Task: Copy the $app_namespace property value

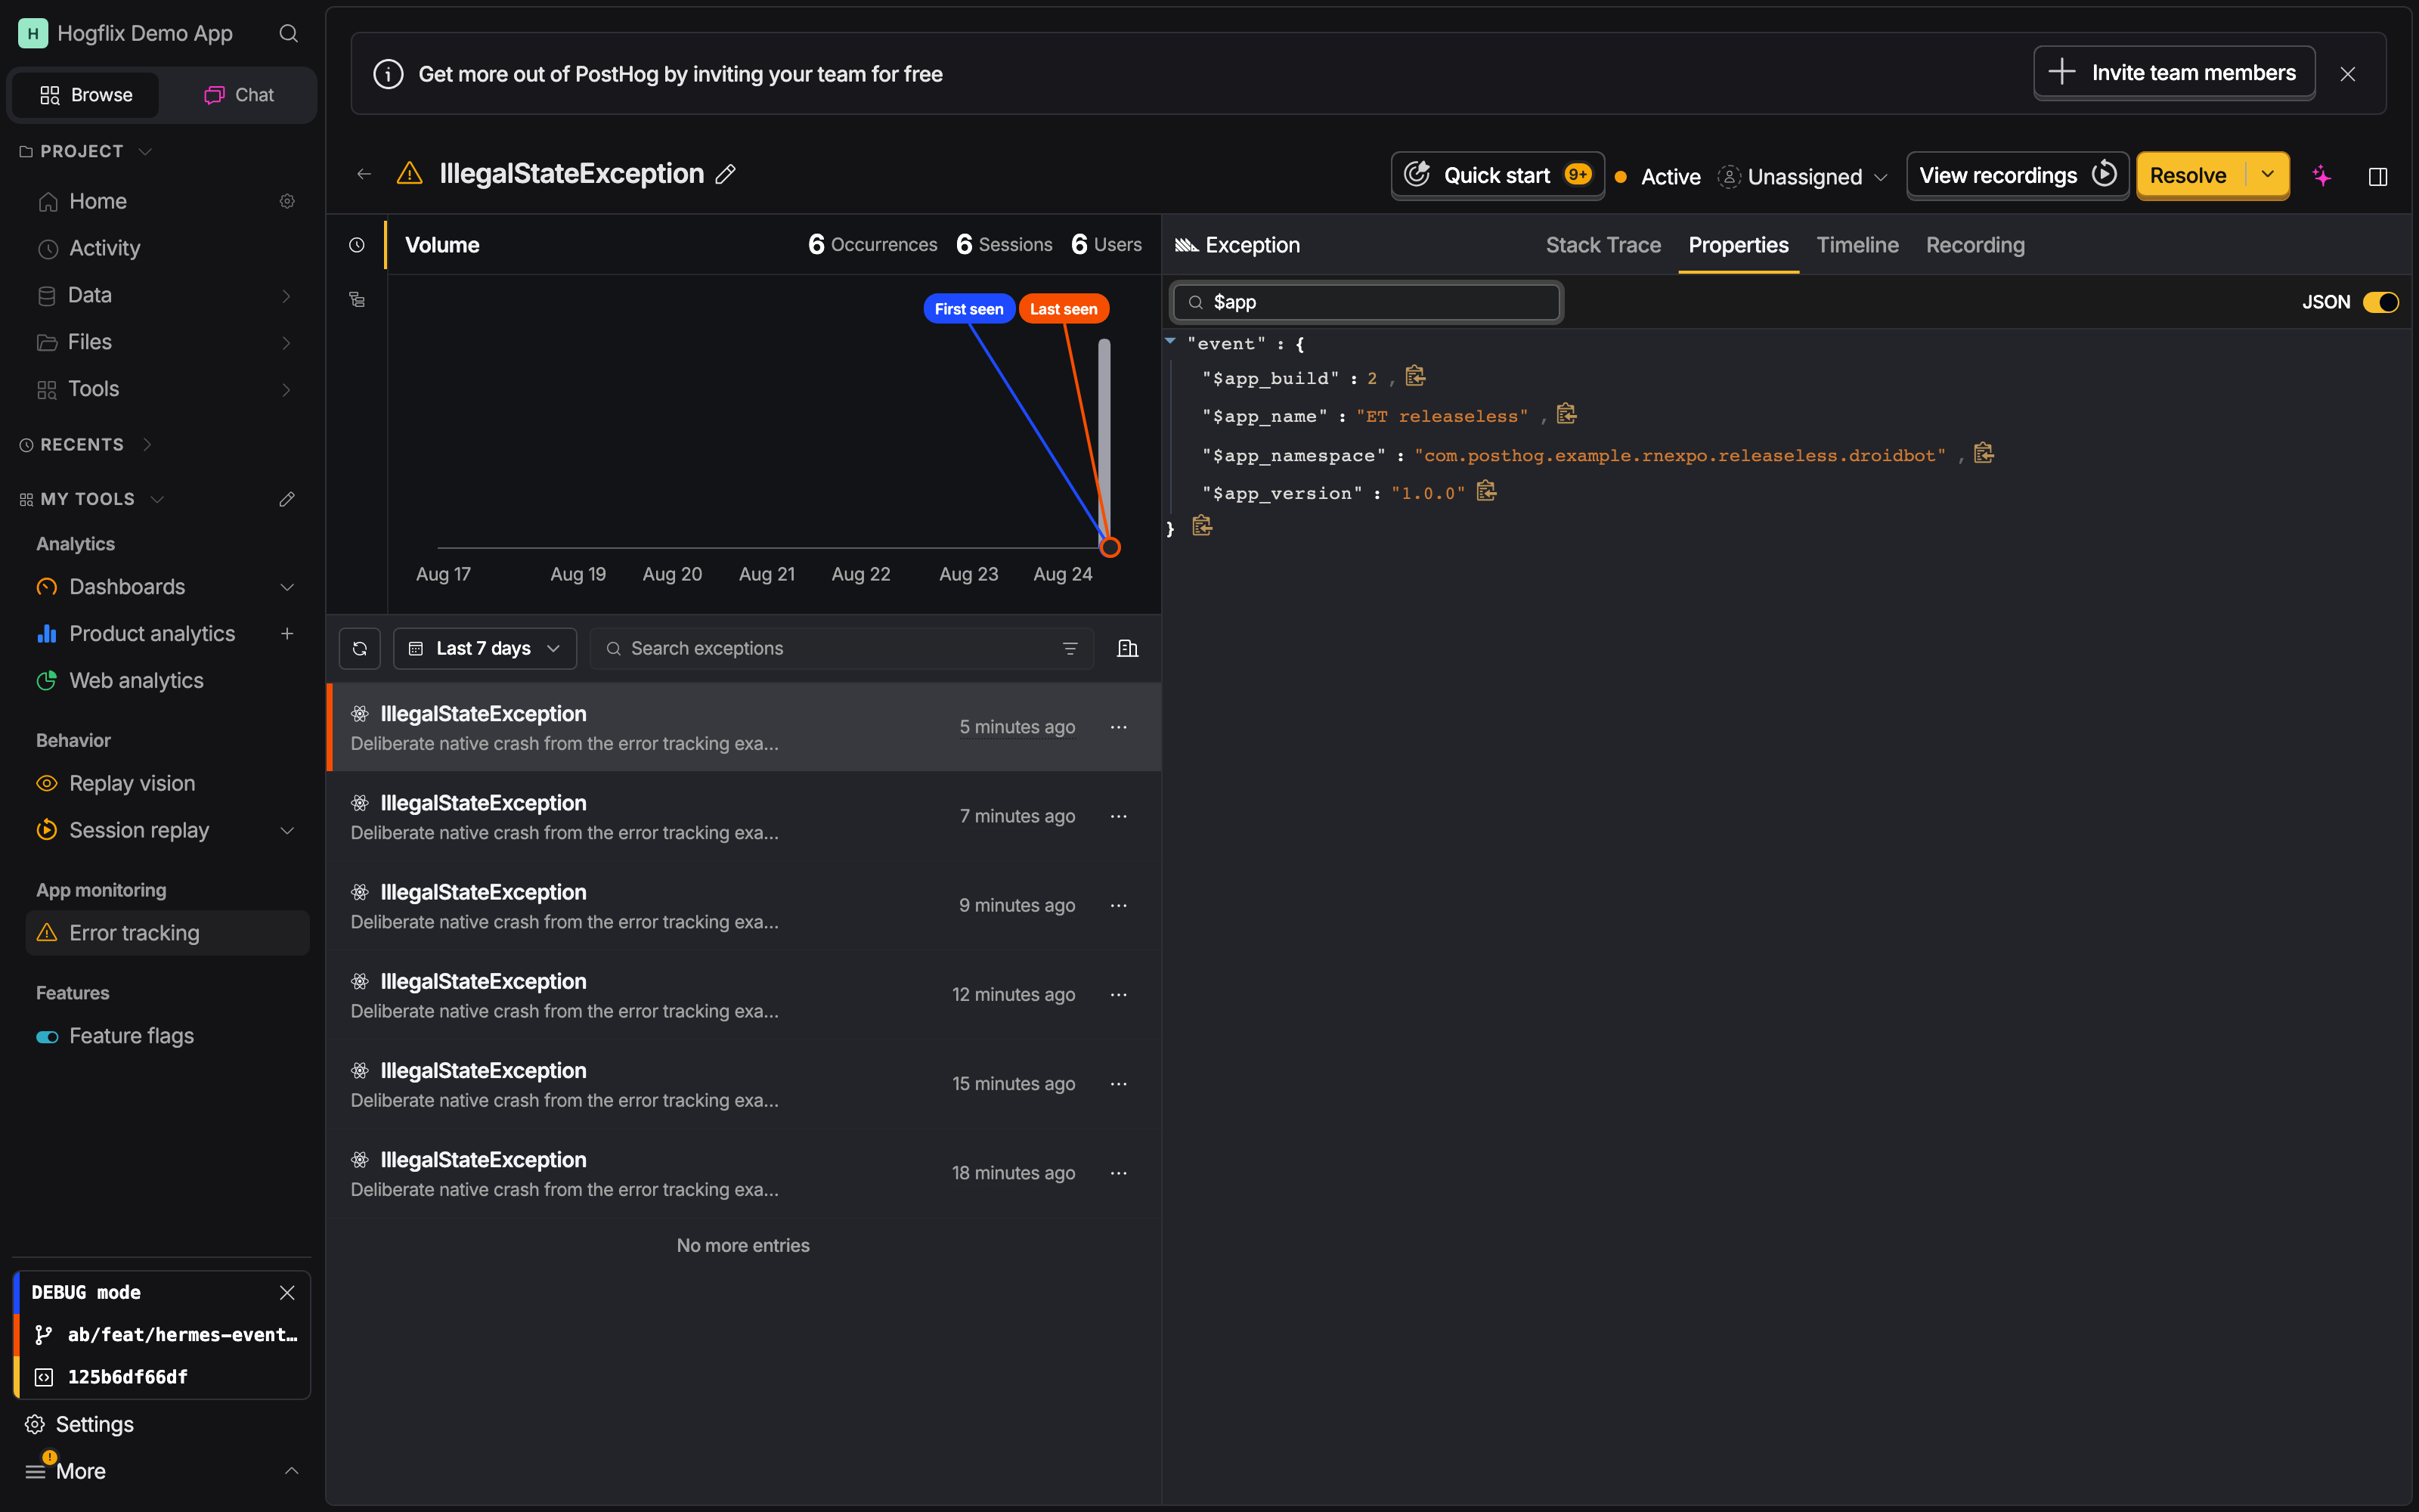Action: 1984,453
